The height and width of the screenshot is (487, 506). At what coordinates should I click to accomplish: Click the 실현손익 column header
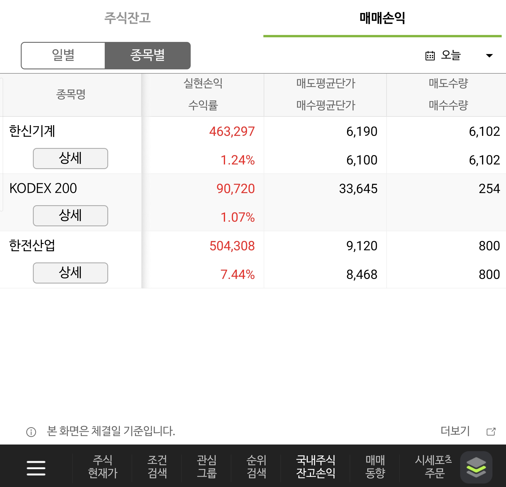[203, 84]
